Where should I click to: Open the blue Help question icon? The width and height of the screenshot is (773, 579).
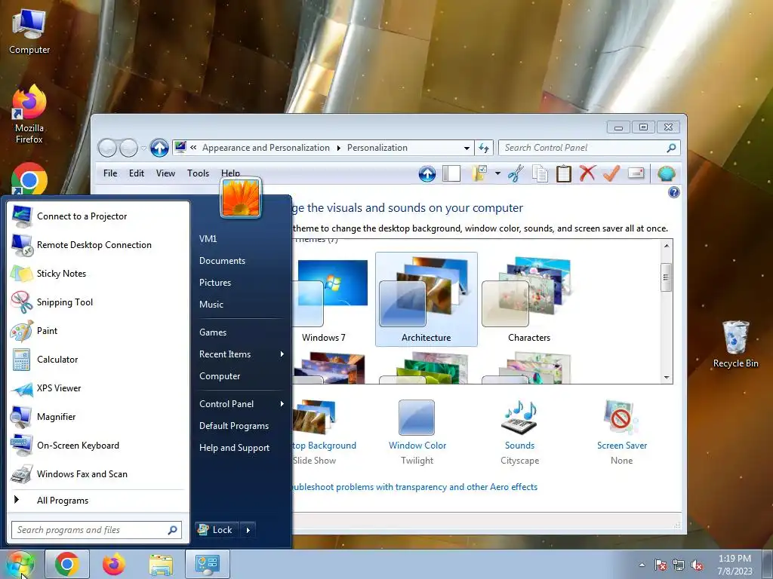[x=673, y=192]
